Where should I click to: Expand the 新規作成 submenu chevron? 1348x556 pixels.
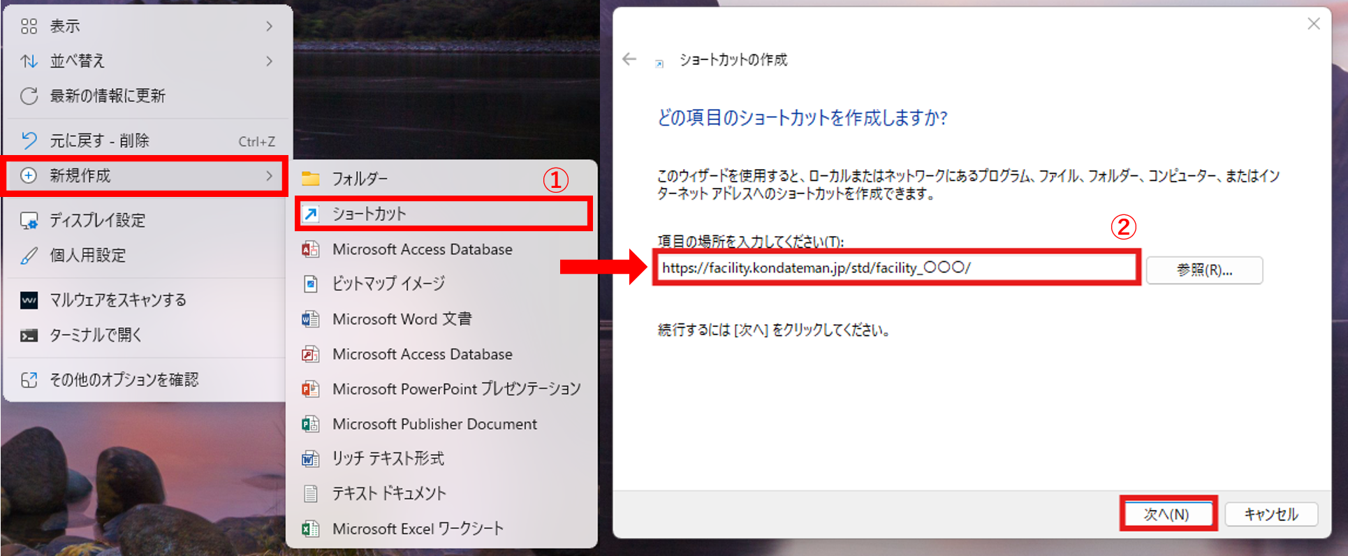point(270,176)
